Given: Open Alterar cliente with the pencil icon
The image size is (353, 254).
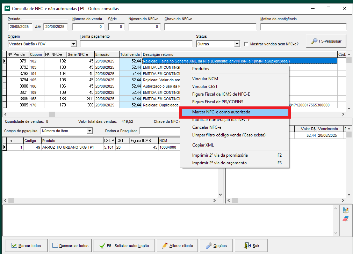Looking at the screenshot, I should point(177,246).
